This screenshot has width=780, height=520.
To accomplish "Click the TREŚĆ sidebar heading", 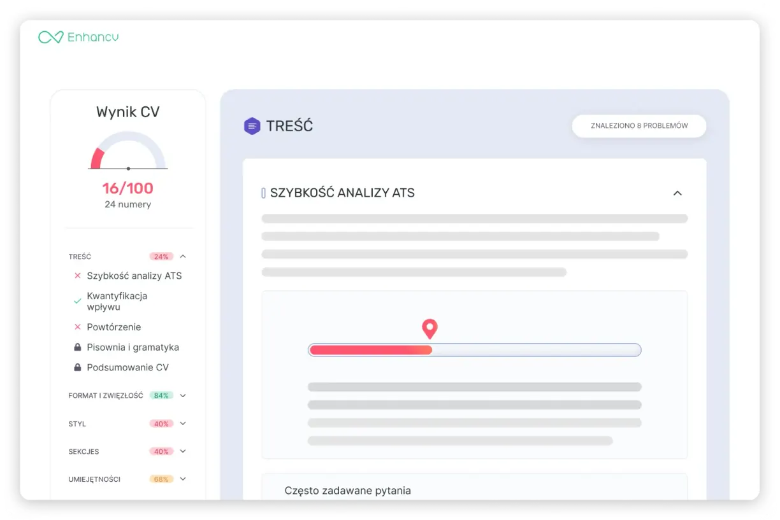I will point(80,256).
